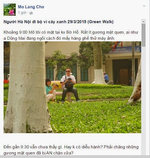
Task: Click the woman in teal holding camera
Action: (51, 90)
